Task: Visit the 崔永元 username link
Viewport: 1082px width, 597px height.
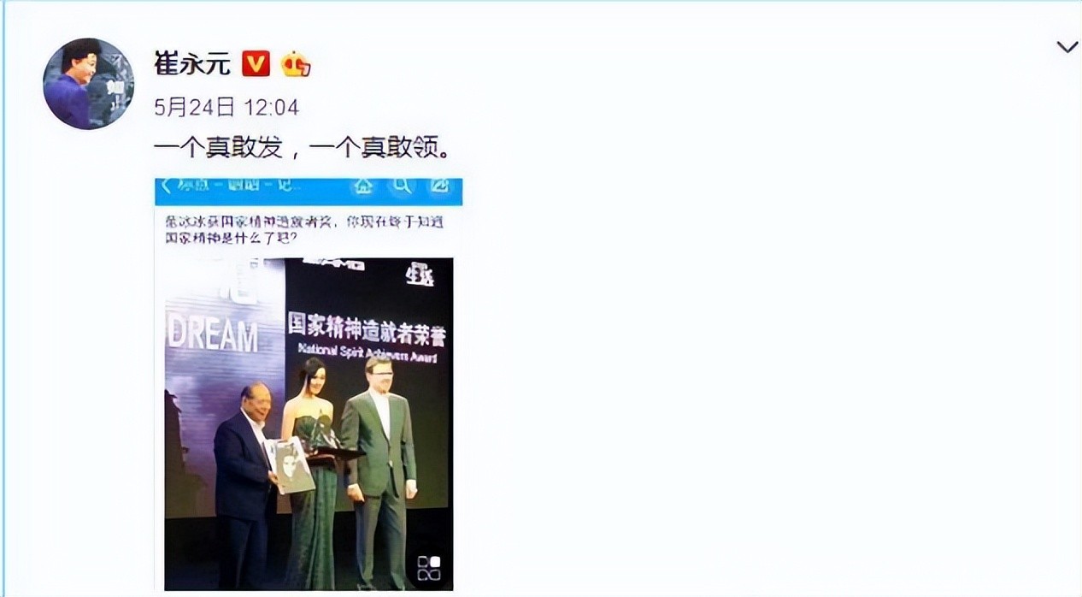Action: coord(193,63)
